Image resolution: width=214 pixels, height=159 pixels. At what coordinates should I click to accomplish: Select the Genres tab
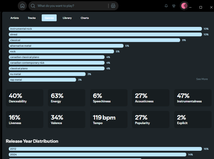pos(49,18)
